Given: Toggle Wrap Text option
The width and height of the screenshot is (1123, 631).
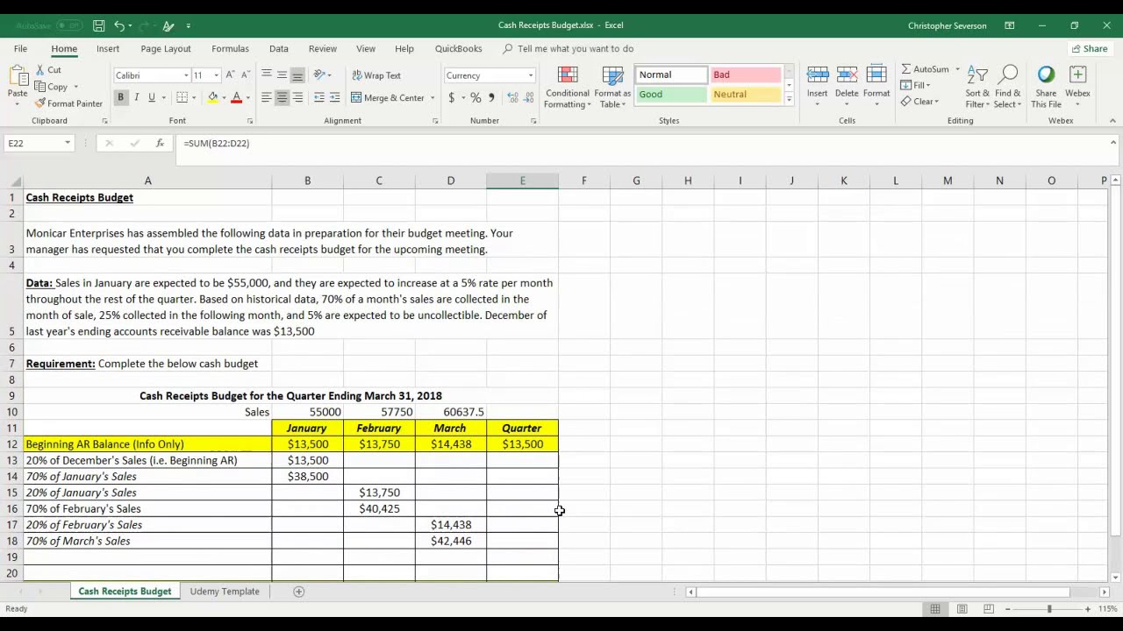Looking at the screenshot, I should pyautogui.click(x=376, y=75).
